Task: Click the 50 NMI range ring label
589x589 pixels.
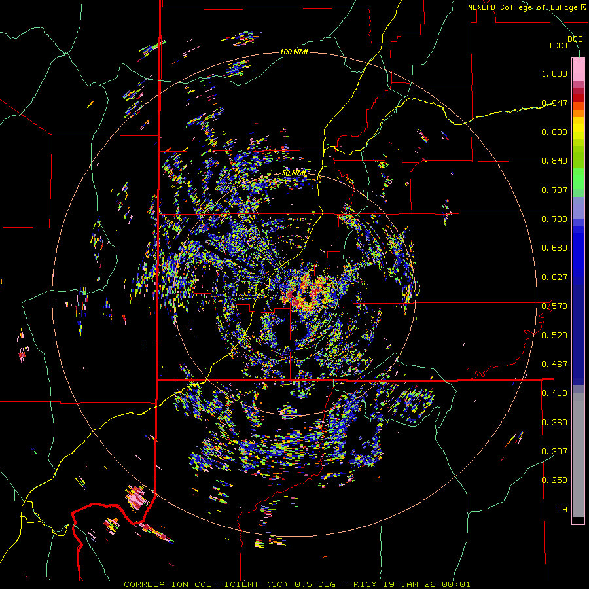Action: point(294,173)
